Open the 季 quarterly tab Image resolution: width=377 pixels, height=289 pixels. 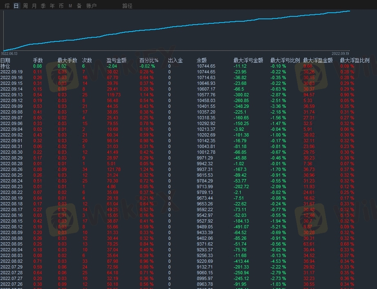click(43, 6)
